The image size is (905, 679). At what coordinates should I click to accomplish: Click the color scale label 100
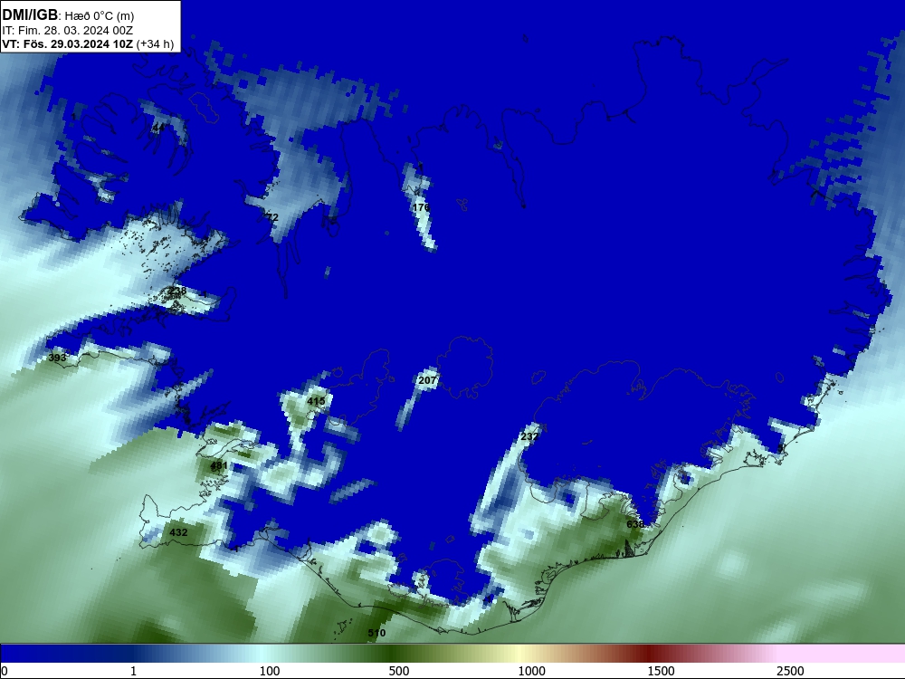pos(270,671)
